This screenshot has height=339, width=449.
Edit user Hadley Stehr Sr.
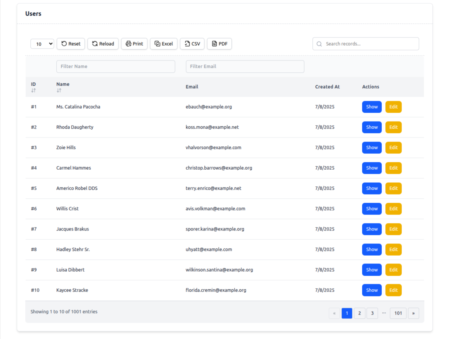click(393, 249)
